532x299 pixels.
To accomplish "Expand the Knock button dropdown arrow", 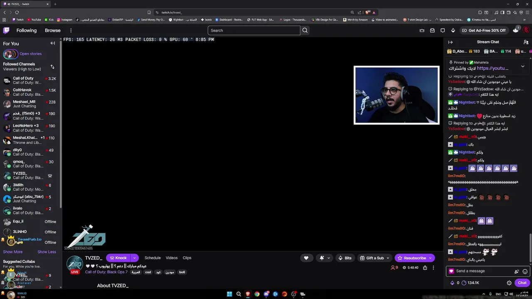I will [x=134, y=258].
